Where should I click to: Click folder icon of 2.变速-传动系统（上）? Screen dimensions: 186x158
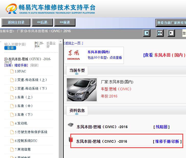12,80
